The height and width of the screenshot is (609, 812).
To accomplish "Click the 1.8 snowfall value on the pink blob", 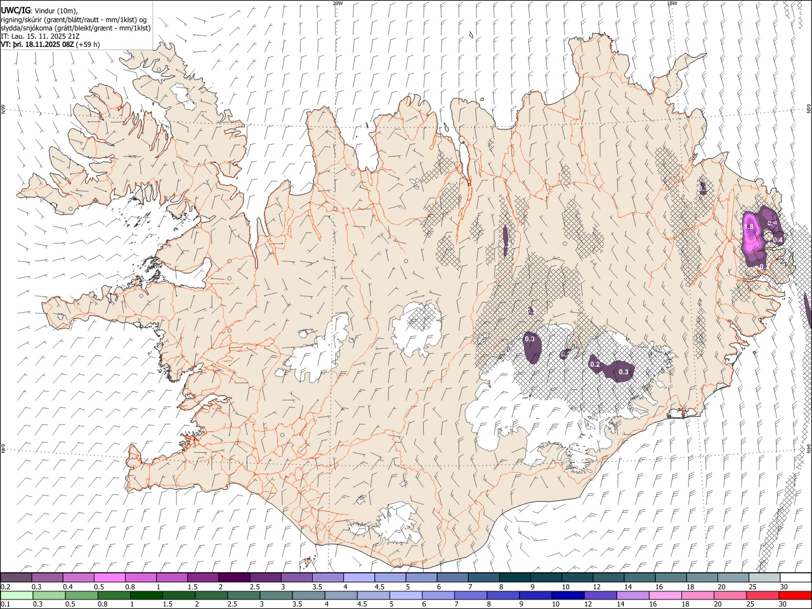I will click(x=748, y=227).
